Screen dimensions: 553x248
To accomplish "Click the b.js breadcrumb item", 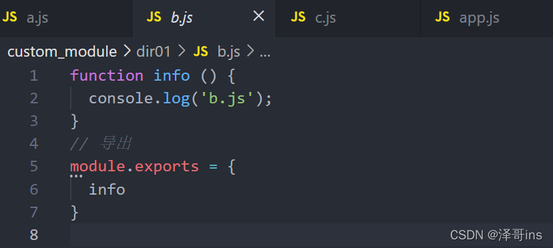I will tap(228, 52).
